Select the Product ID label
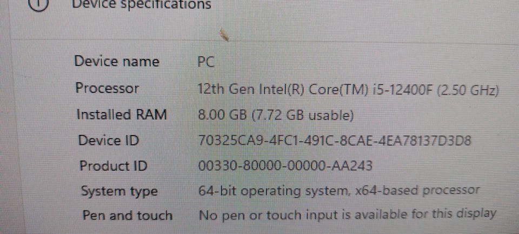 click(x=113, y=165)
